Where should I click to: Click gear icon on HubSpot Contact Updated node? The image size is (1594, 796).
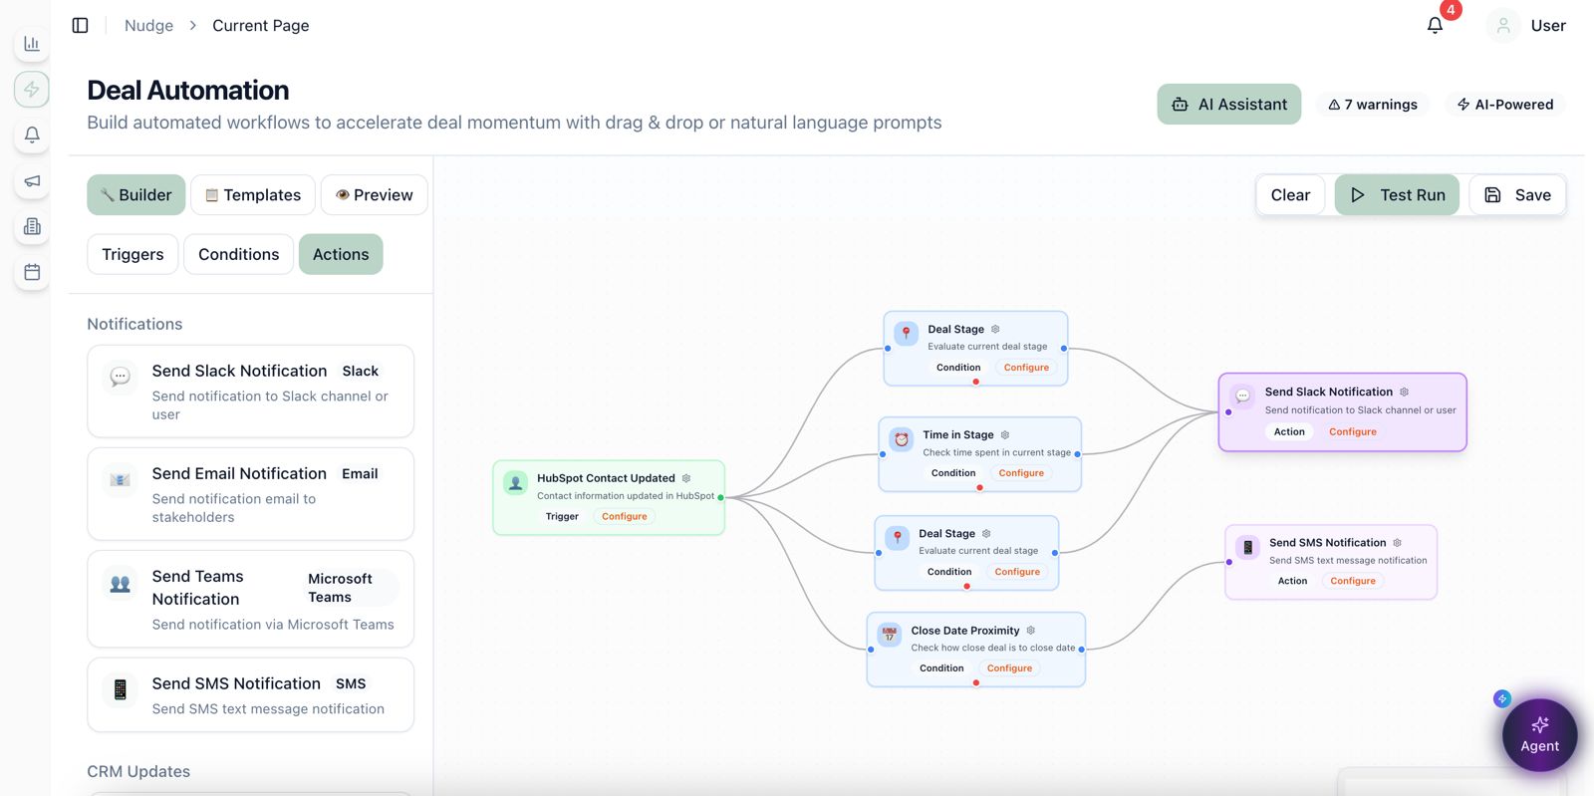tap(686, 478)
